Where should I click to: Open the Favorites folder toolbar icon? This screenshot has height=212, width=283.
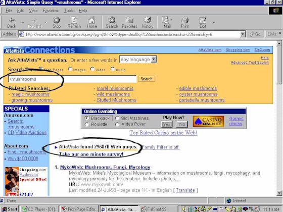[x=129, y=20]
